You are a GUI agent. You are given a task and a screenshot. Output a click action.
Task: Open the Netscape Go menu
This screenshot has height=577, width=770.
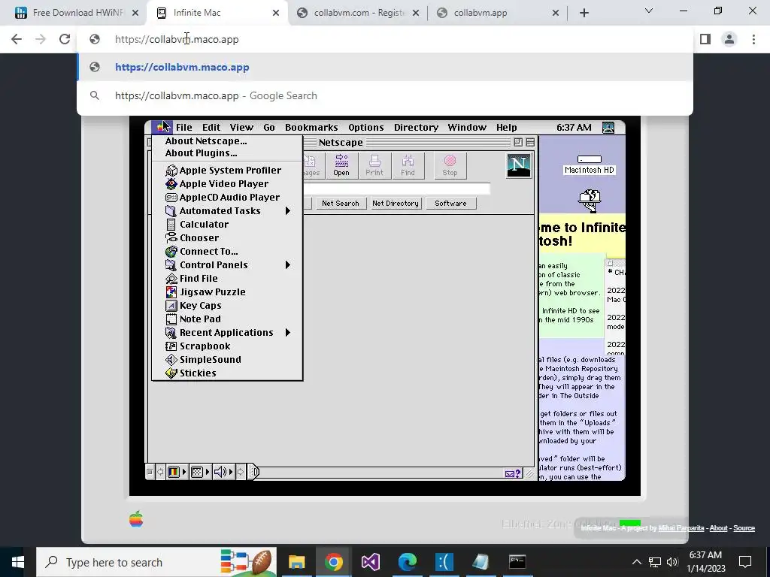coord(269,128)
